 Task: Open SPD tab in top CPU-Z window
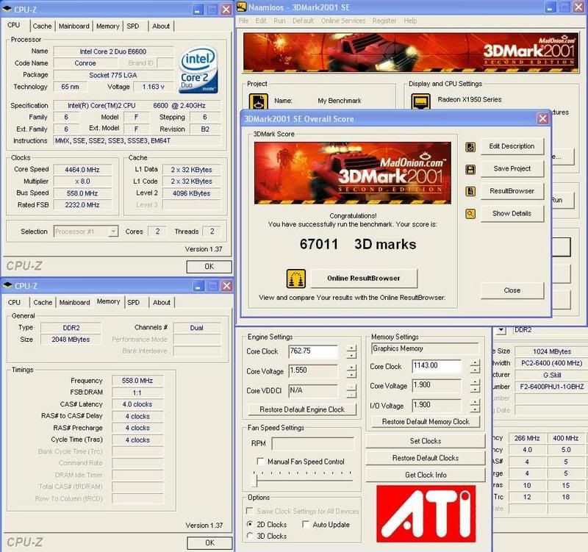coord(133,26)
